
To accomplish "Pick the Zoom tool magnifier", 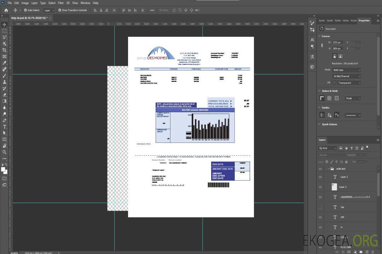I will (5, 152).
